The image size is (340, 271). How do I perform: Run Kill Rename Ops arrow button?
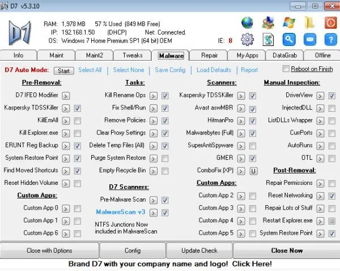(x=154, y=96)
